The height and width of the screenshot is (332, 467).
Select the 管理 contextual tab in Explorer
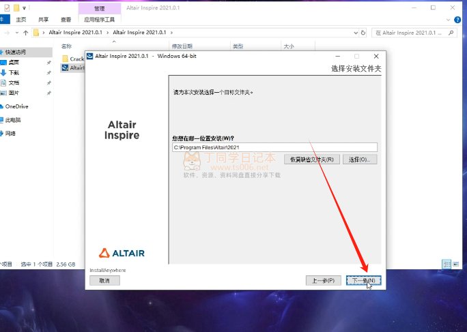(100, 8)
